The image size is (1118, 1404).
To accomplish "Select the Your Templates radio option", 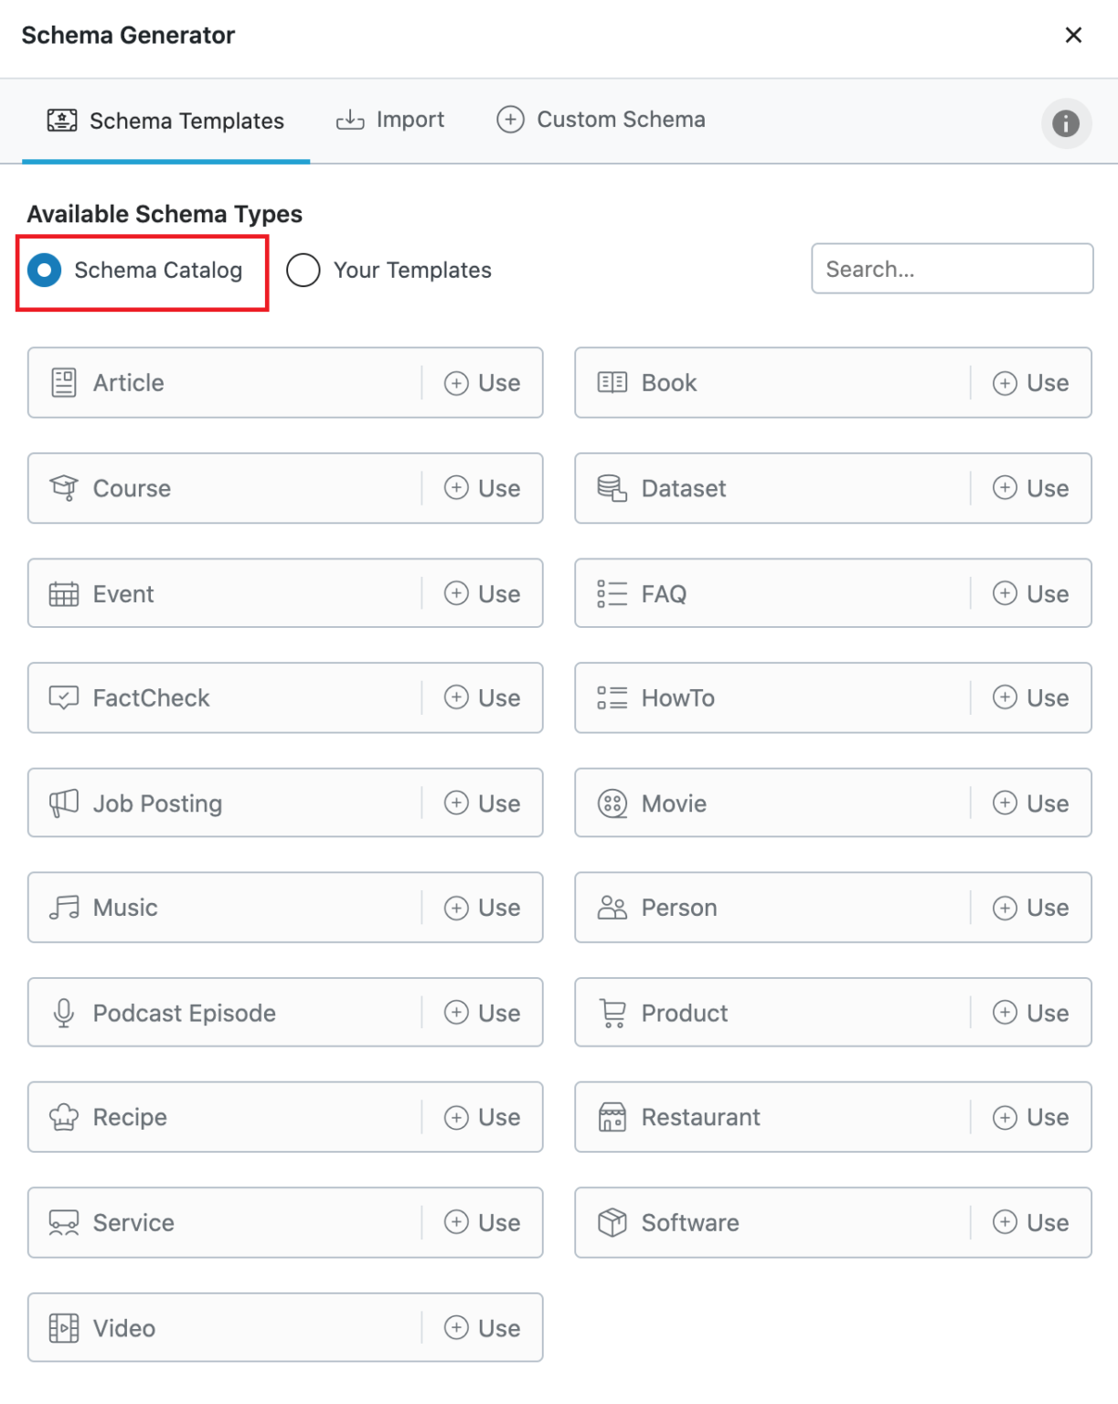I will point(303,271).
